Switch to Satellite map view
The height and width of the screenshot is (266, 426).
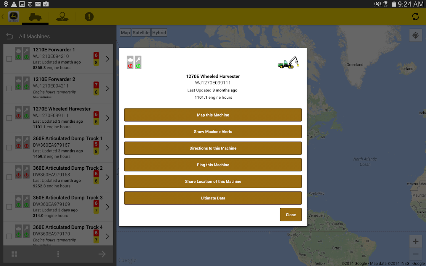pyautogui.click(x=141, y=33)
